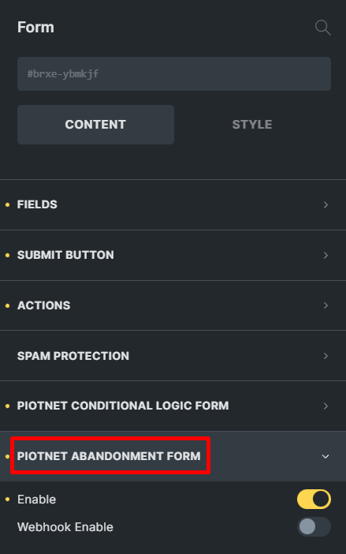Screen dimensions: 346x554
Task: Click down chevron of Piotnet Abandonment Form
Action: pos(326,456)
